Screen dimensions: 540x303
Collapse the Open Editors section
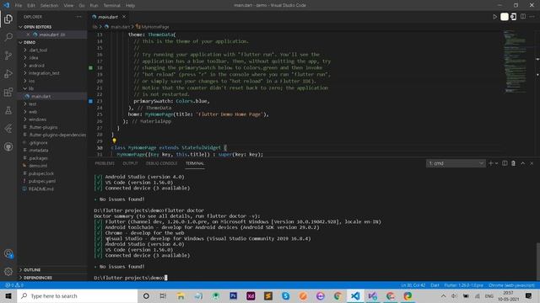(52, 27)
